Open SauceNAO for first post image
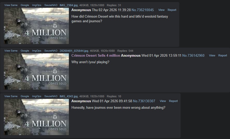The width and height of the screenshot is (230, 139). pos(51,5)
